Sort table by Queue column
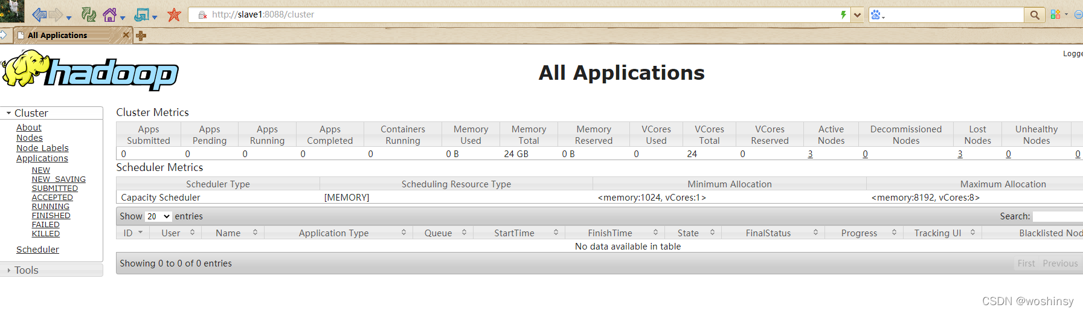Screen dimensions: 1083x313 443,233
